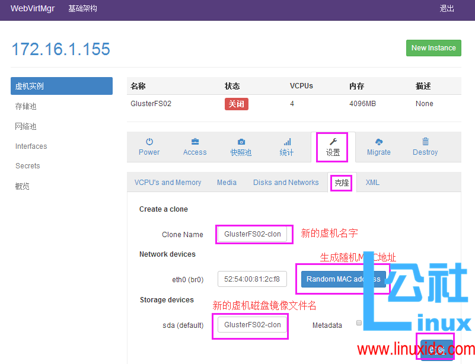475x364 pixels.
Task: Select the 快照池 snapshot camera icon
Action: [x=241, y=146]
